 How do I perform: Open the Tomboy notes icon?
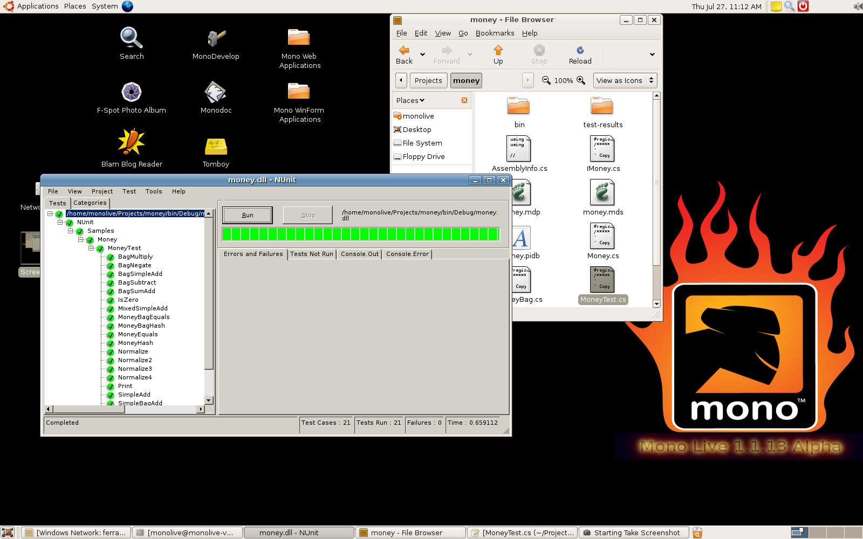(x=216, y=147)
